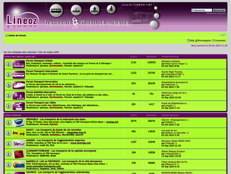The width and height of the screenshot is (231, 174).
Task: Open Forum Transport par Câble image
Action: click(x=19, y=106)
